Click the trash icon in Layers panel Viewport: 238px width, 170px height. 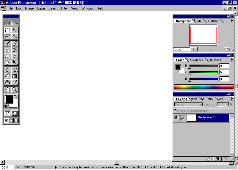226,159
